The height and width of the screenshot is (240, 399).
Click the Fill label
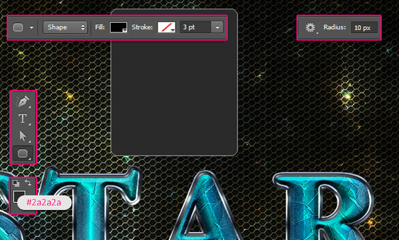tap(100, 27)
